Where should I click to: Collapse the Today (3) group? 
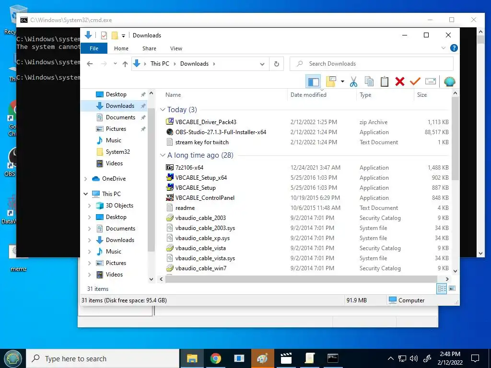tap(162, 110)
